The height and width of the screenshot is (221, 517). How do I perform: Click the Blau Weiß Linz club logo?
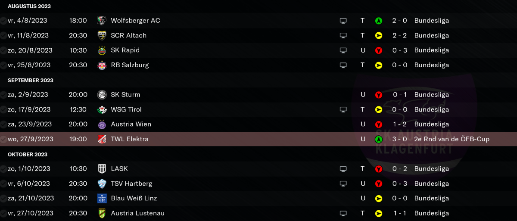point(102,199)
